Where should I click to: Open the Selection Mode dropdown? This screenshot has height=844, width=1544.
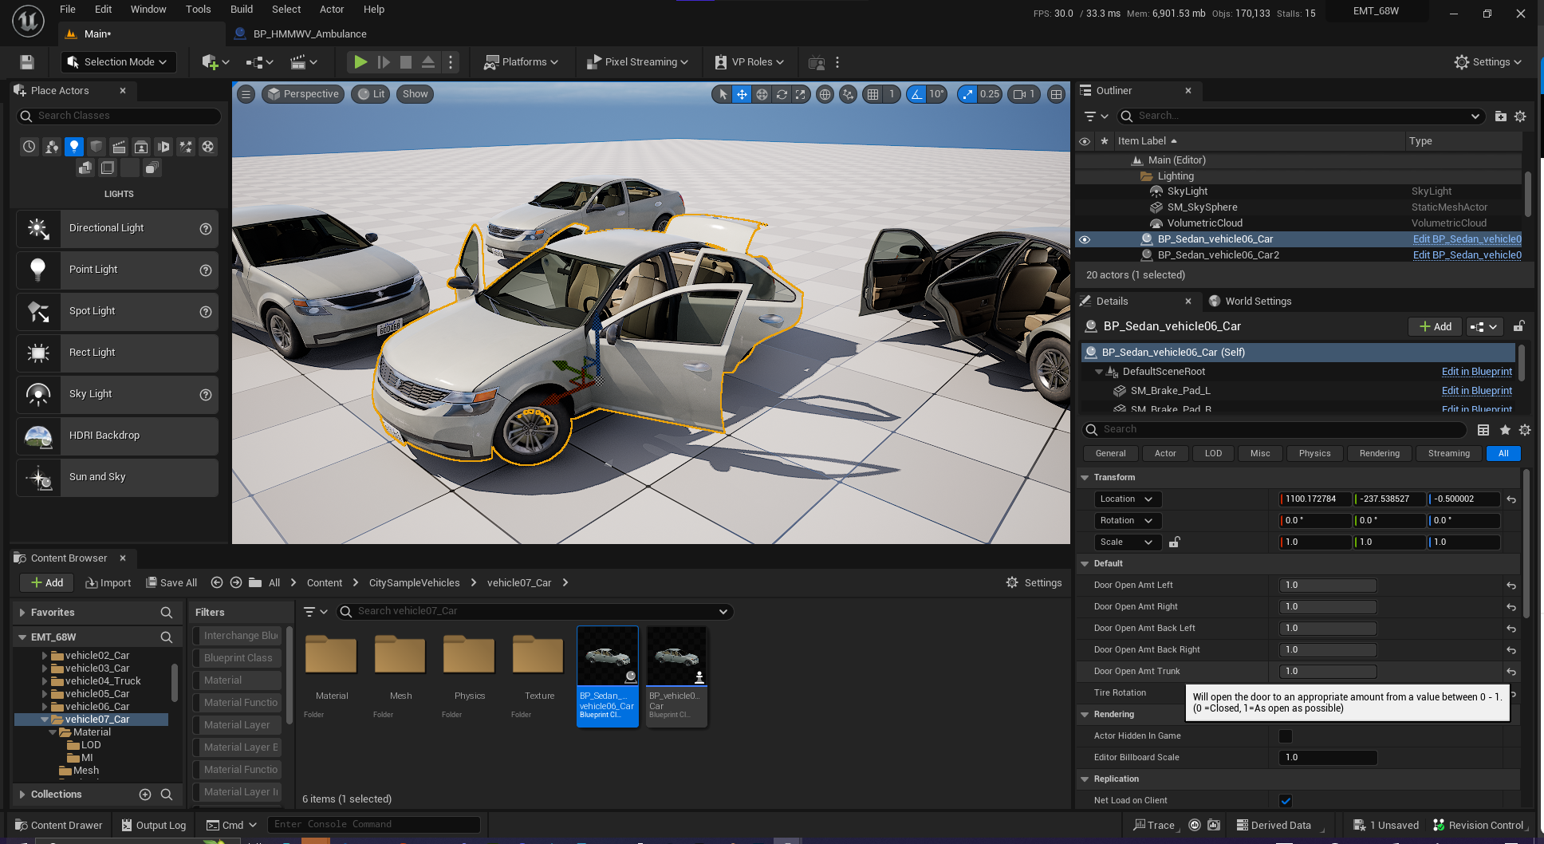[118, 62]
